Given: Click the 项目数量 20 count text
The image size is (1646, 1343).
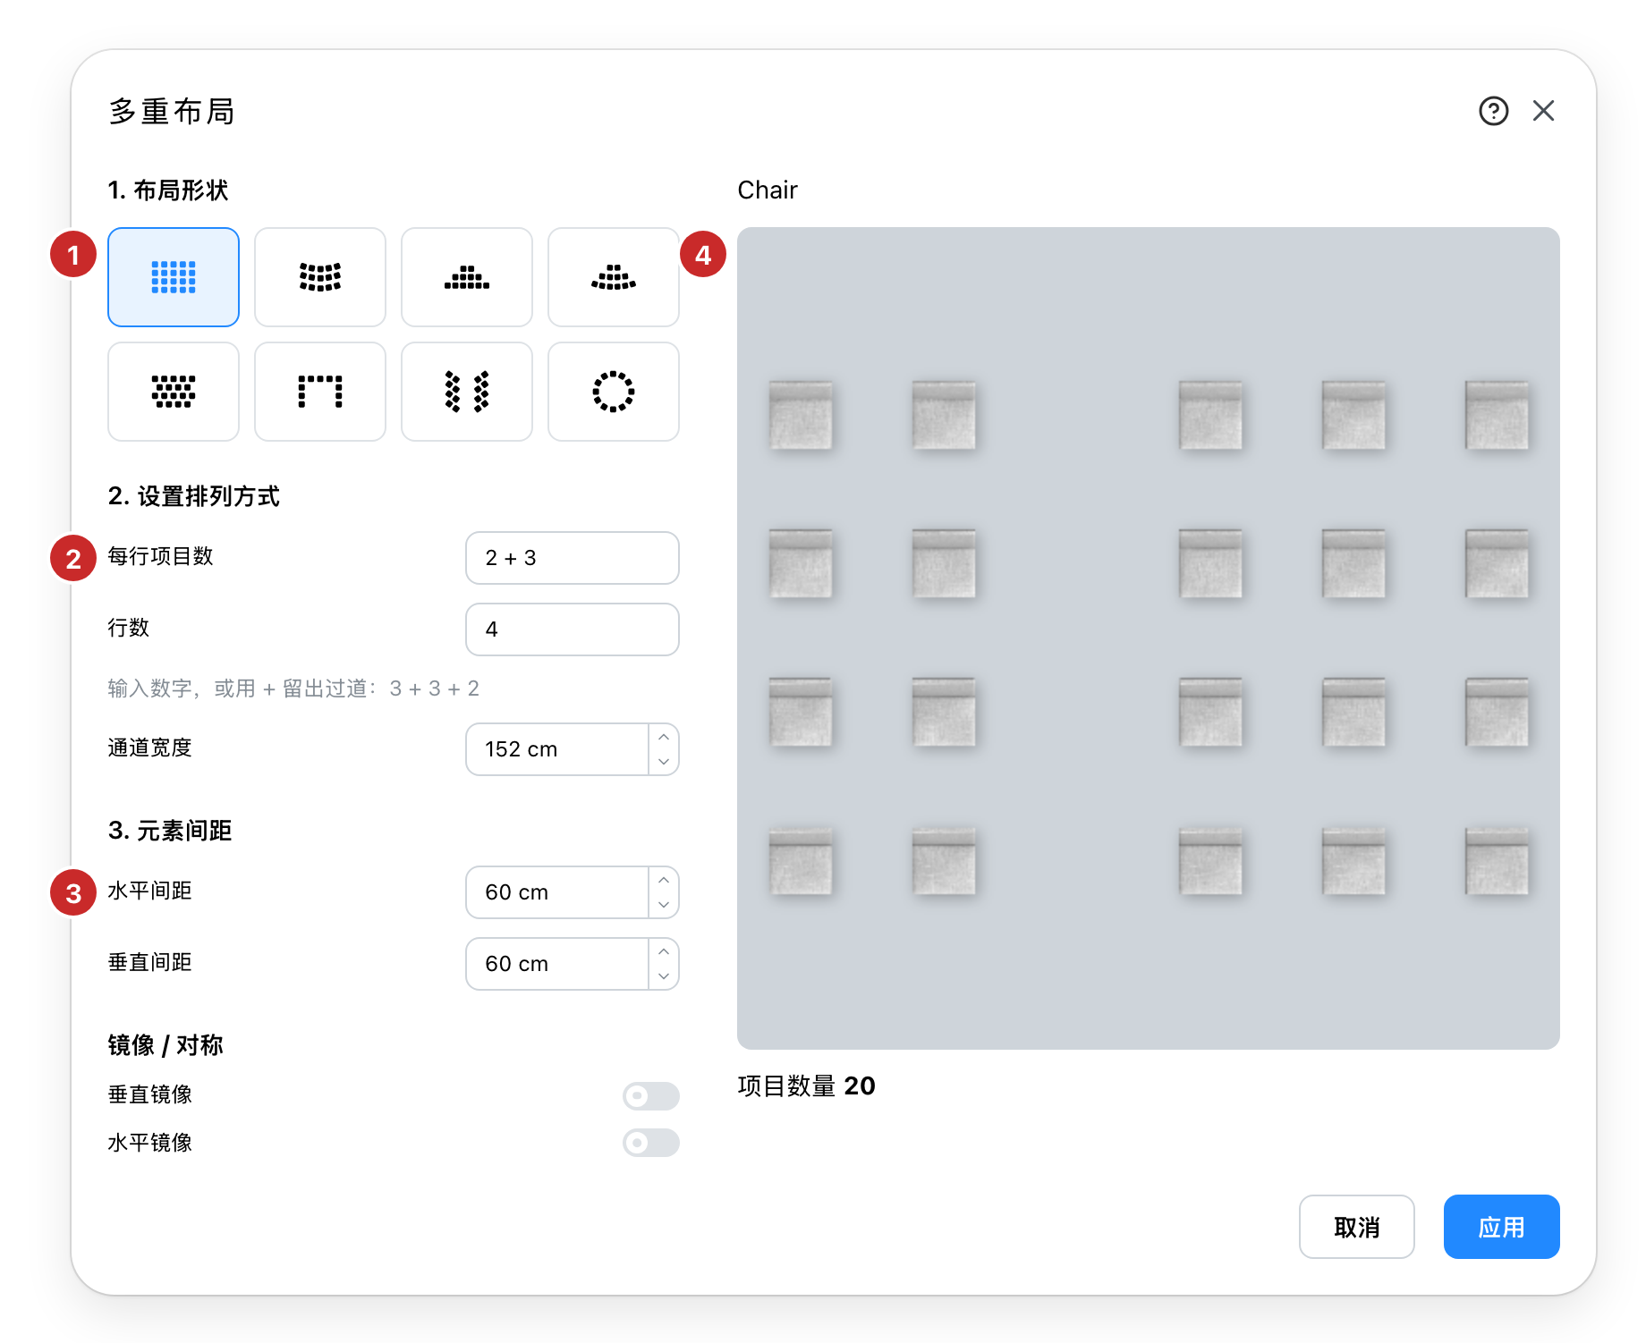Looking at the screenshot, I should click(x=807, y=1085).
